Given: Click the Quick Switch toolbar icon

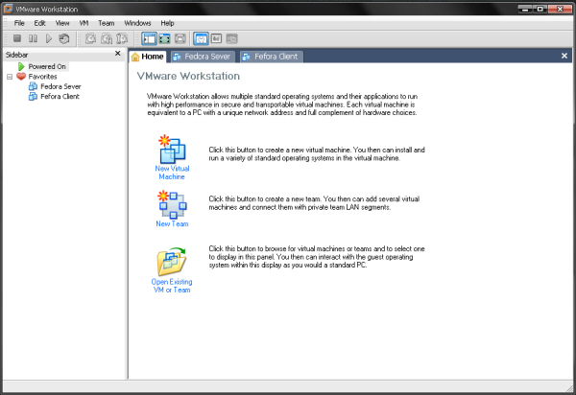Looking at the screenshot, I should click(x=180, y=38).
